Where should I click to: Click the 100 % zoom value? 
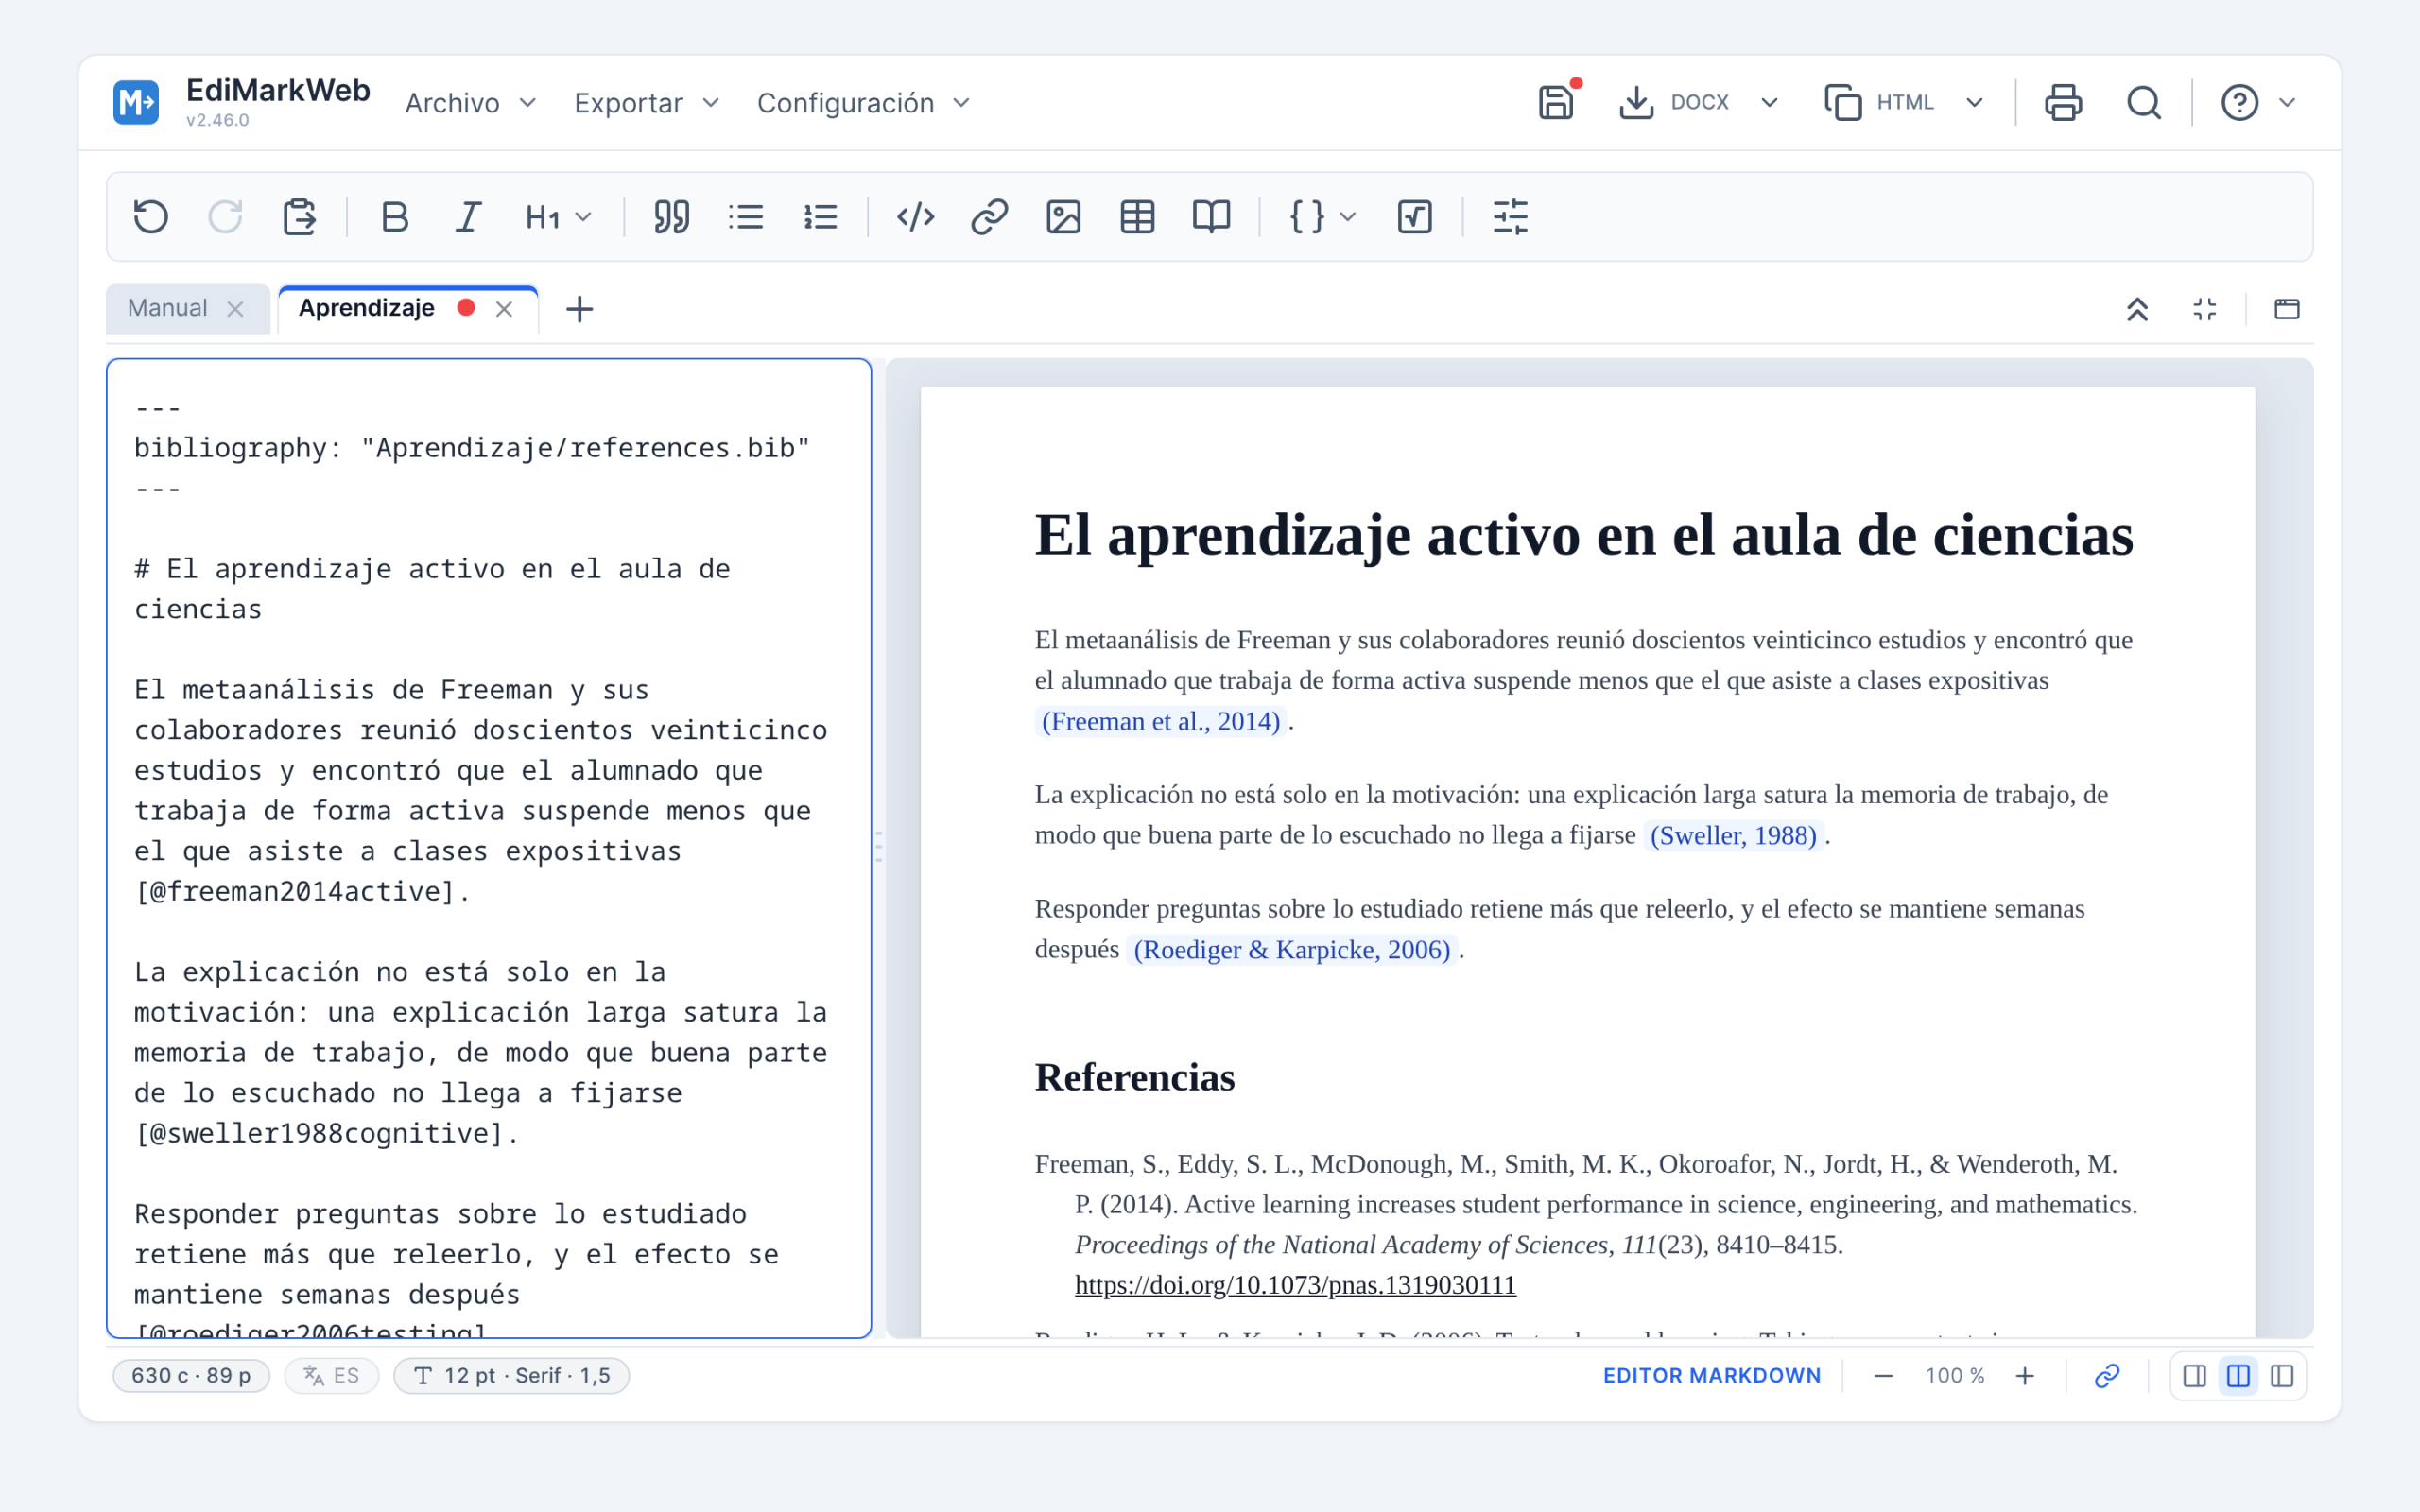pos(1954,1376)
